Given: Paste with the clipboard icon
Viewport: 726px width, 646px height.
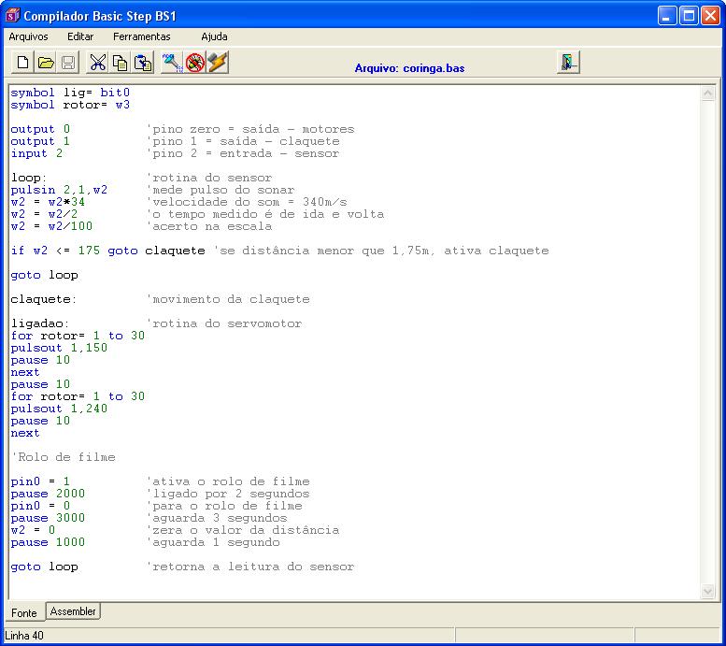Looking at the screenshot, I should click(x=143, y=62).
